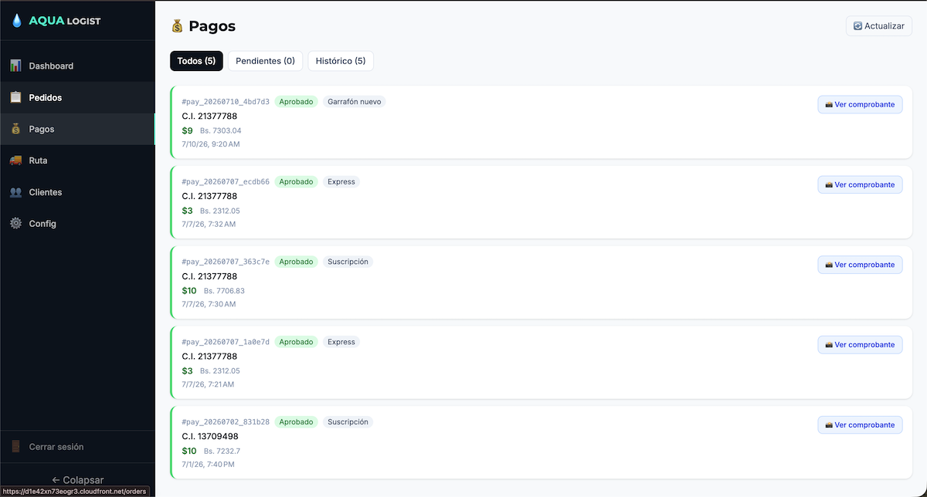Screen dimensions: 927x497
Task: Click the Dashboard chart icon in sidebar
Action: coord(15,66)
